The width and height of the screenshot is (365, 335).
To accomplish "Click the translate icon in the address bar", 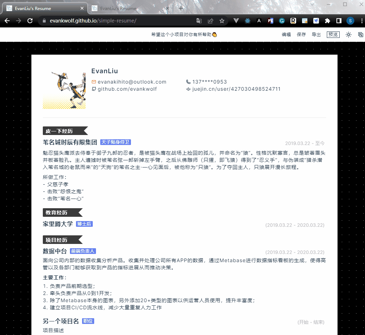I will (x=199, y=21).
